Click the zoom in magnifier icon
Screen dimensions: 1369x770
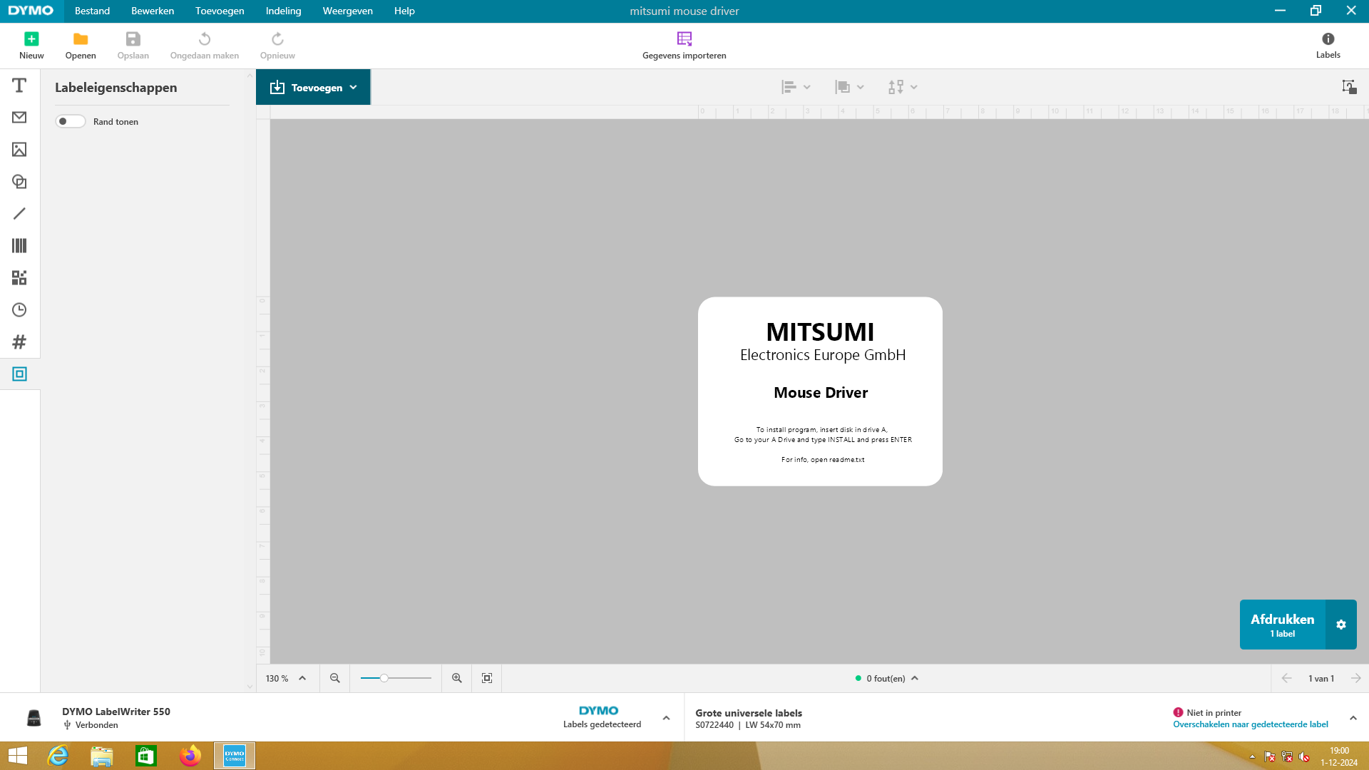(x=457, y=678)
